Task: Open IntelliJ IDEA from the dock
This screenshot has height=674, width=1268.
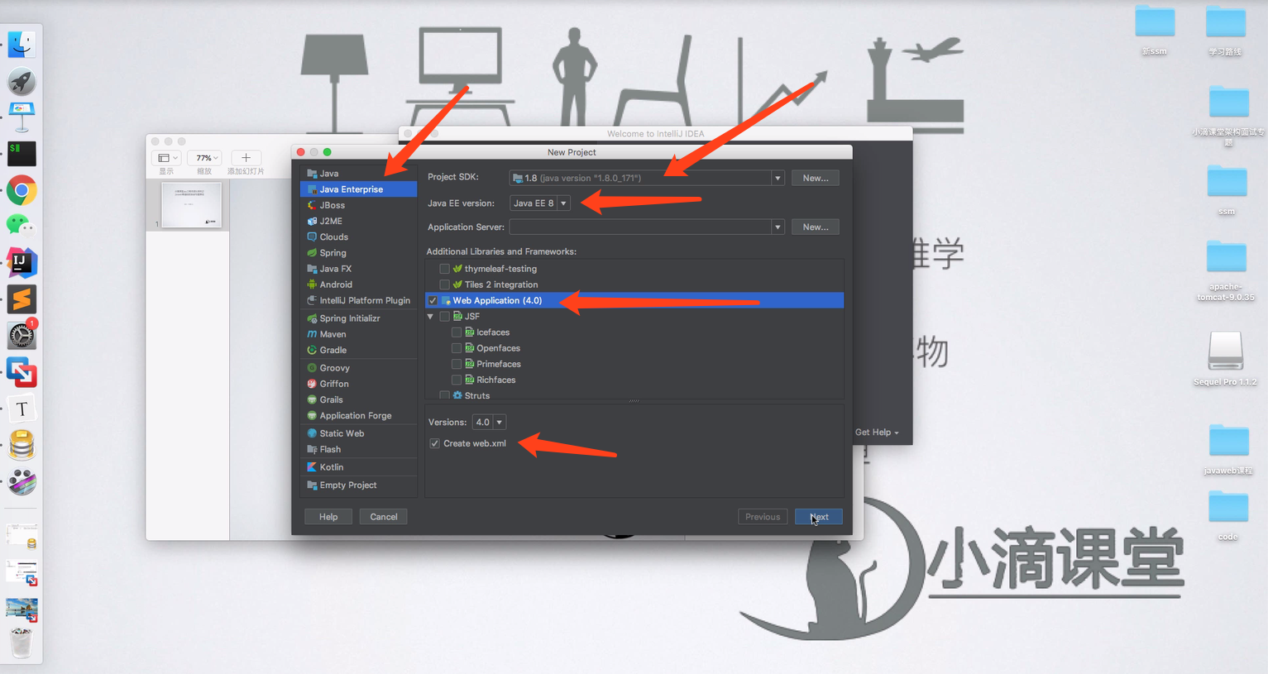Action: click(x=22, y=263)
